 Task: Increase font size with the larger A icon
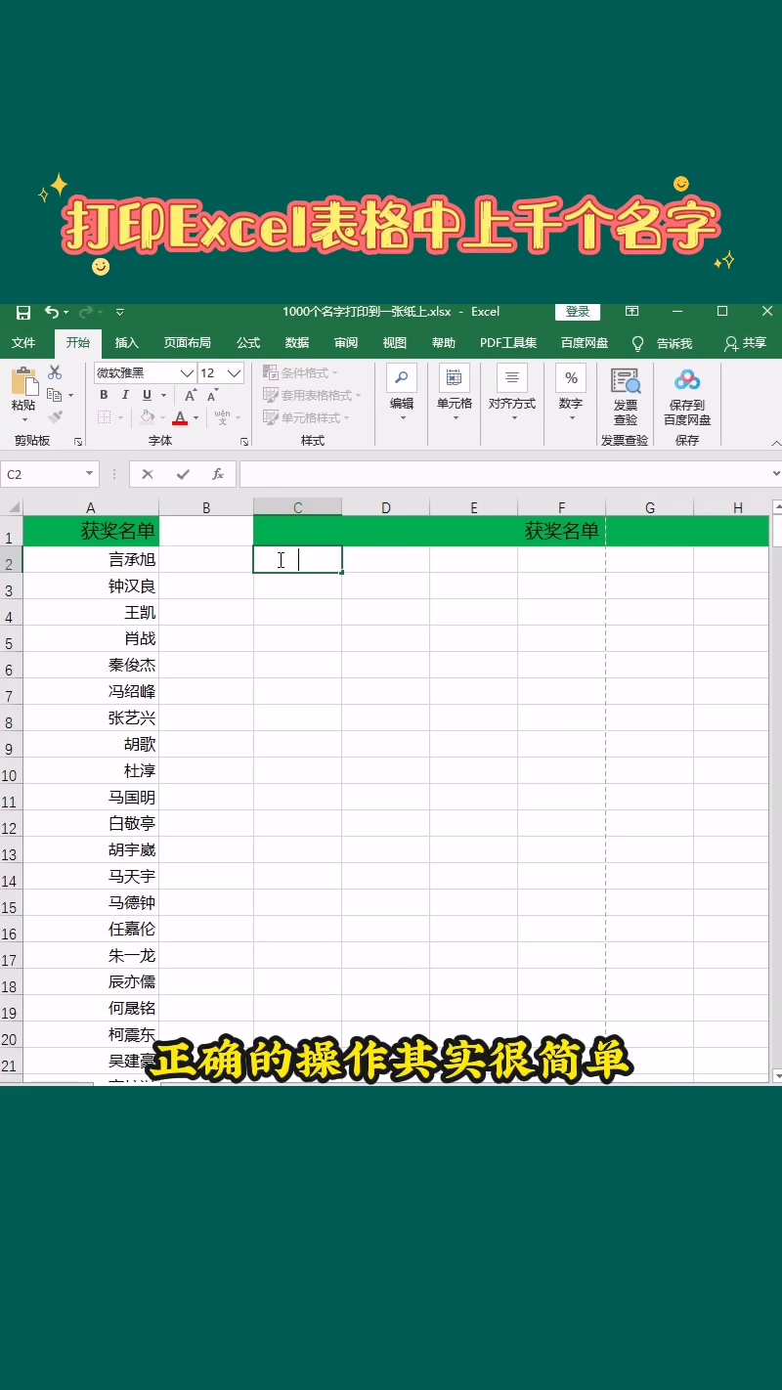click(191, 395)
